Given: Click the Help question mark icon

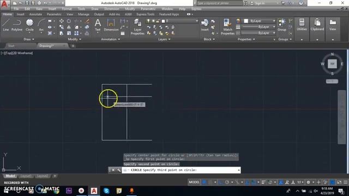Looking at the screenshot, I should [300, 3].
